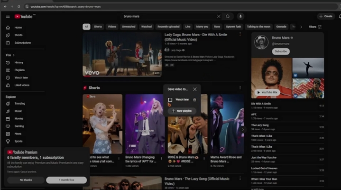This screenshot has height=190, width=341.
Task: Focus the browser address bar
Action: (181, 7)
